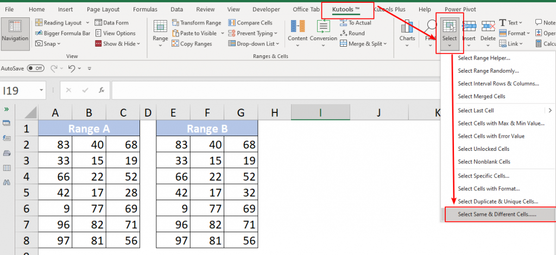Click the Compare Cells tool
Viewport: 556px width, 255px height.
pos(249,23)
